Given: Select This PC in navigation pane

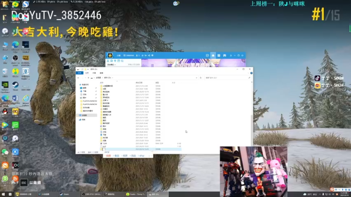Looking at the screenshot, I should point(87,115).
